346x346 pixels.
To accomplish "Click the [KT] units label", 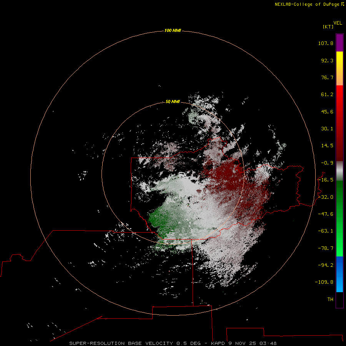I will (328, 27).
